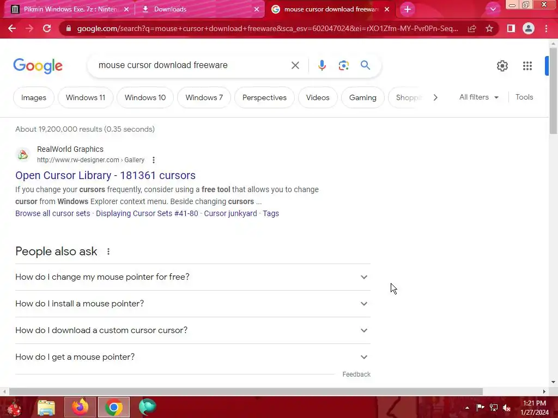Open the taskbar clock and date
Image resolution: width=558 pixels, height=418 pixels.
[535, 408]
